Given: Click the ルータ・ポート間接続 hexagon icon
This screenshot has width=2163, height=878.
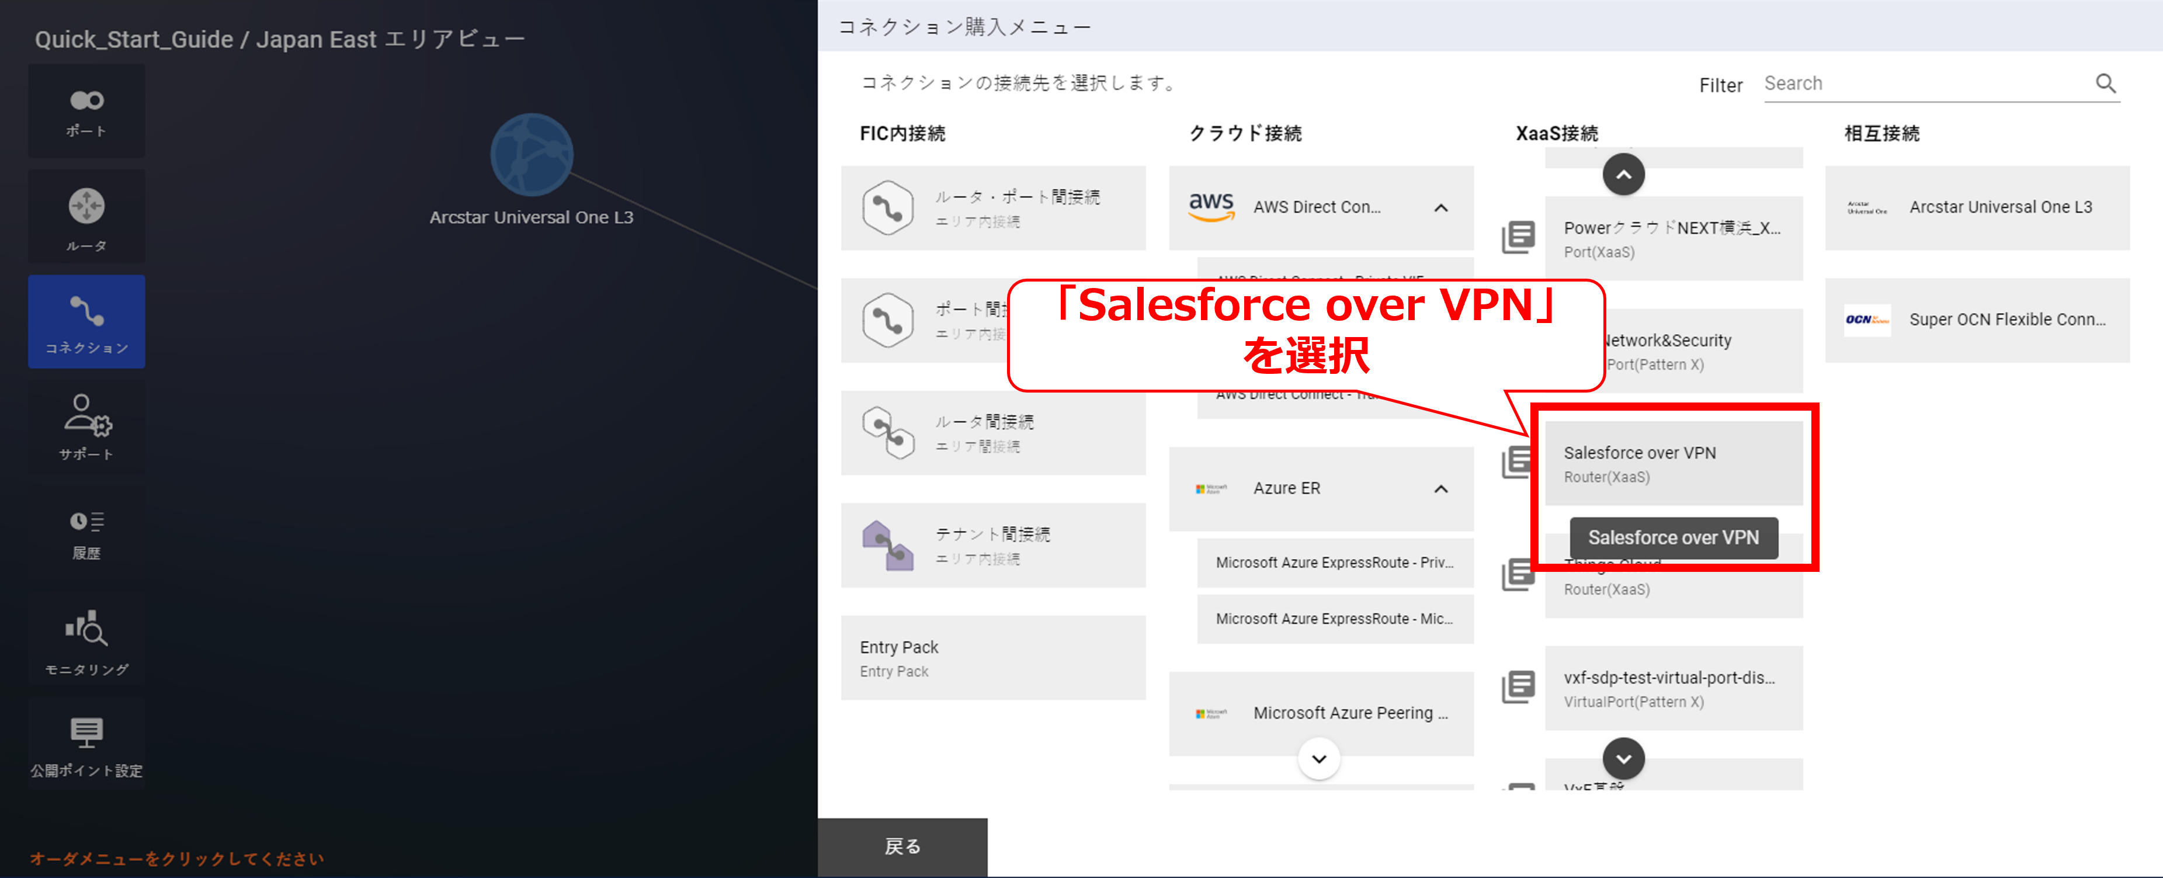Looking at the screenshot, I should [x=888, y=207].
